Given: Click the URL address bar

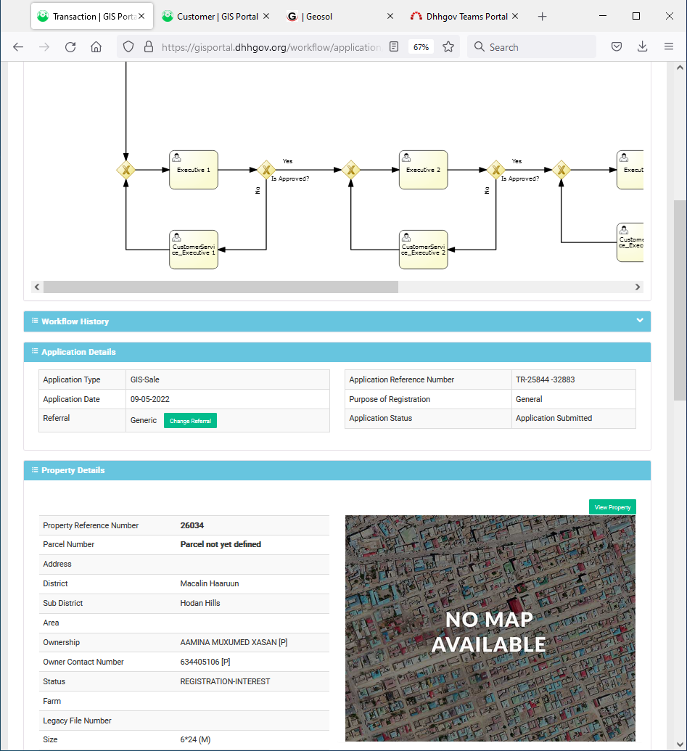Looking at the screenshot, I should click(271, 47).
